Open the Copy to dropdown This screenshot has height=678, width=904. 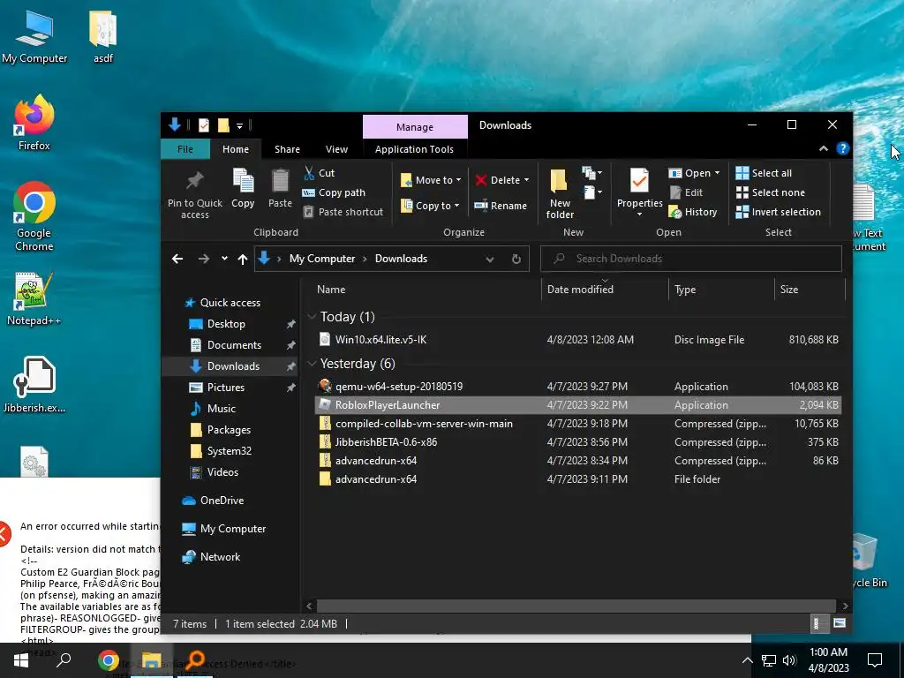pyautogui.click(x=430, y=205)
